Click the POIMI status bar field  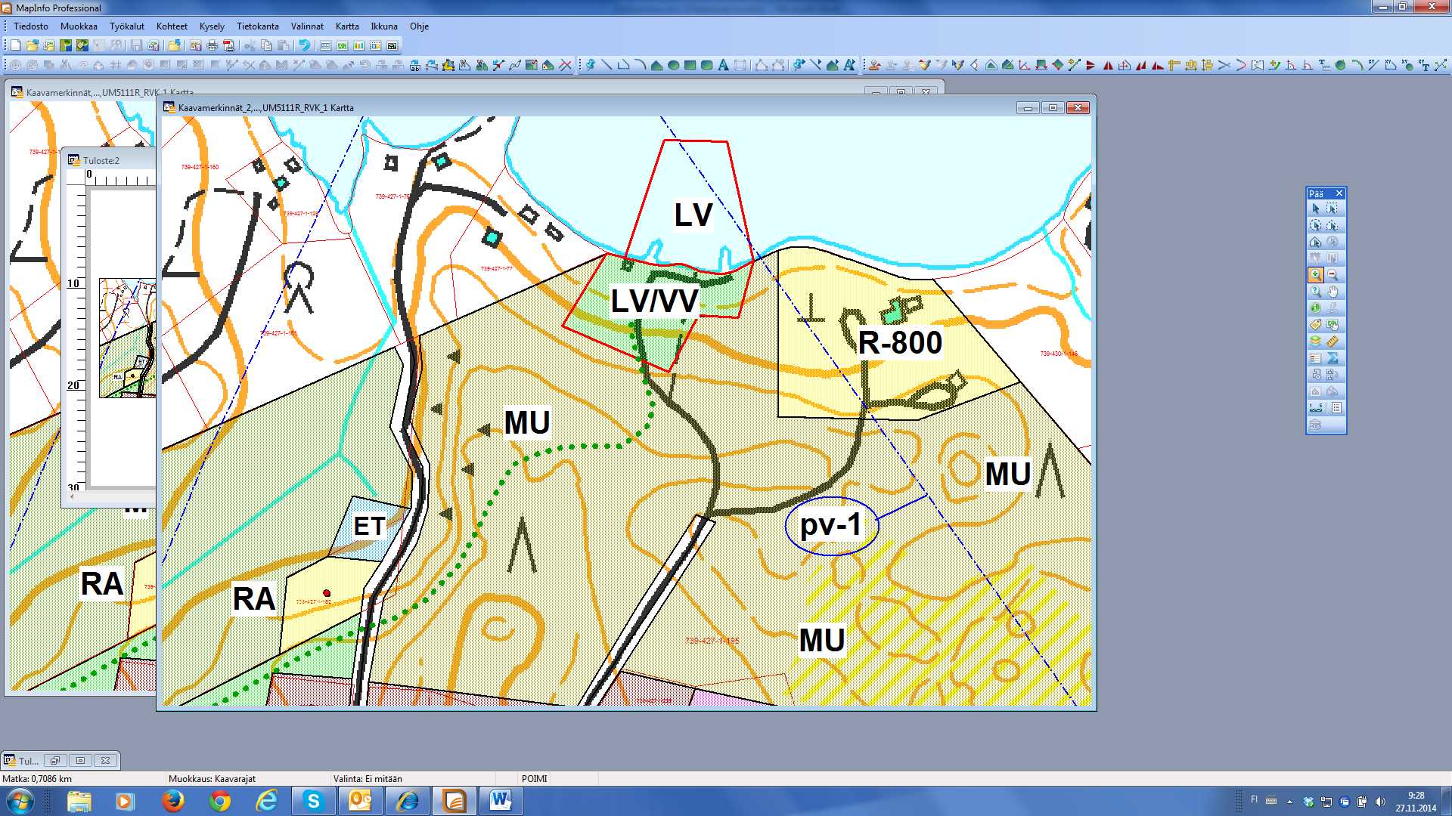[534, 778]
